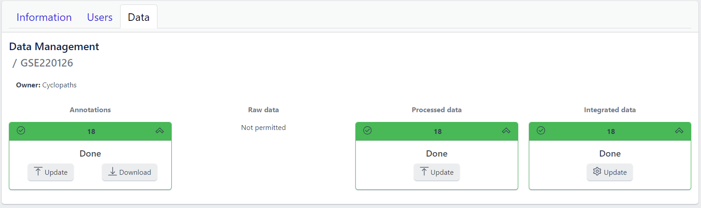Switch to the Users tab
701x208 pixels.
[x=100, y=17]
